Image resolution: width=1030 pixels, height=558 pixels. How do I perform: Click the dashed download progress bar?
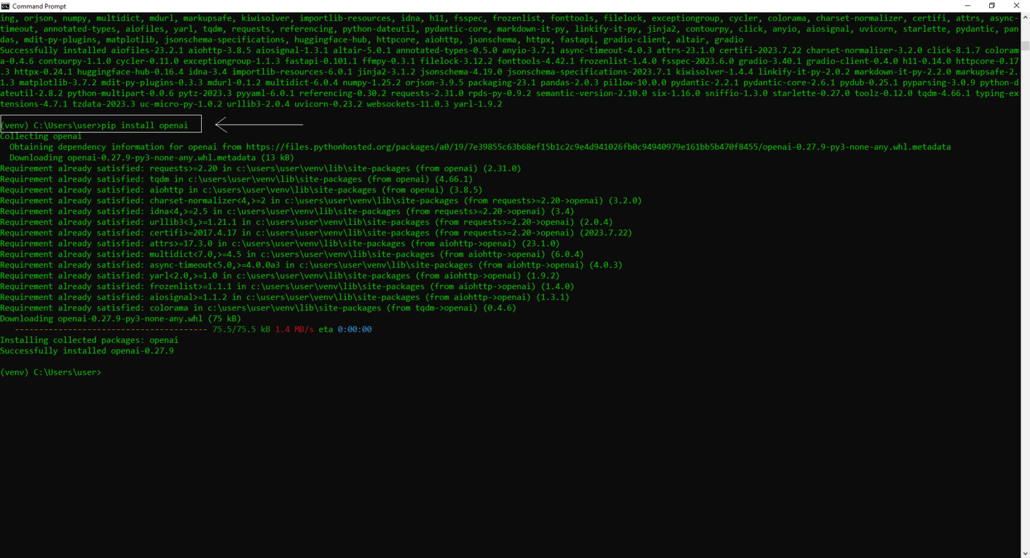click(111, 329)
